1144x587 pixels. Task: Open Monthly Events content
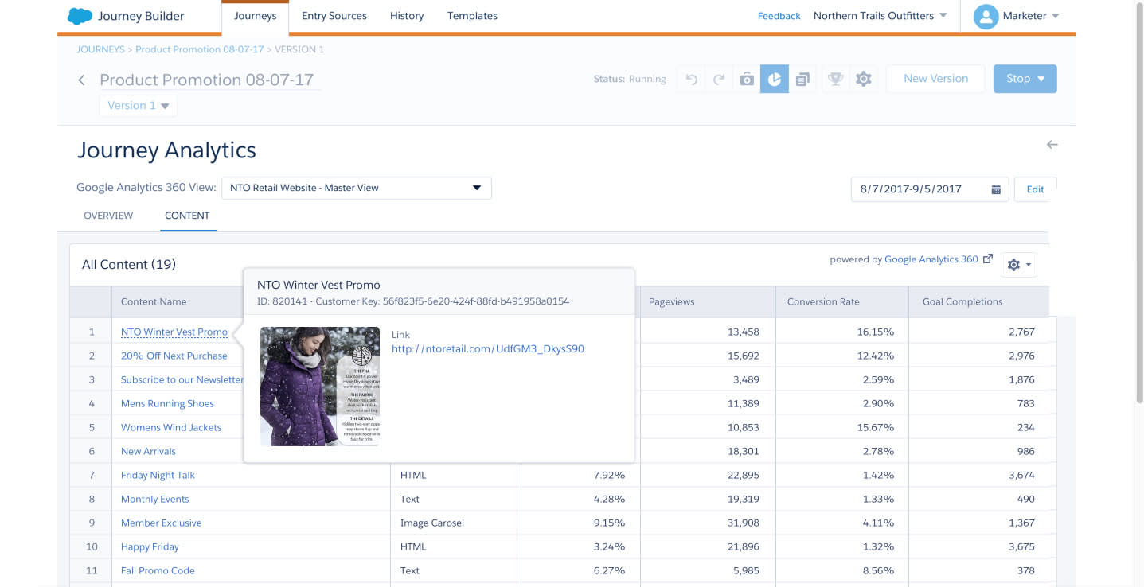[x=155, y=499]
